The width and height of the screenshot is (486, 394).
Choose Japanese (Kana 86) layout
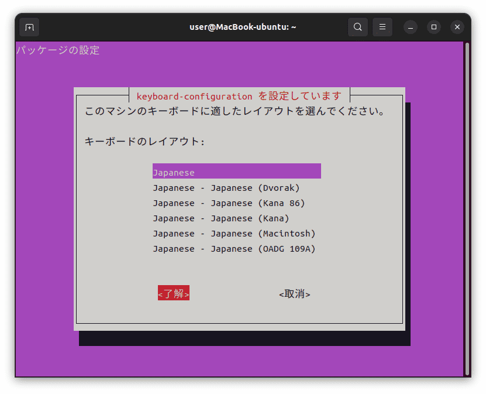(x=236, y=203)
